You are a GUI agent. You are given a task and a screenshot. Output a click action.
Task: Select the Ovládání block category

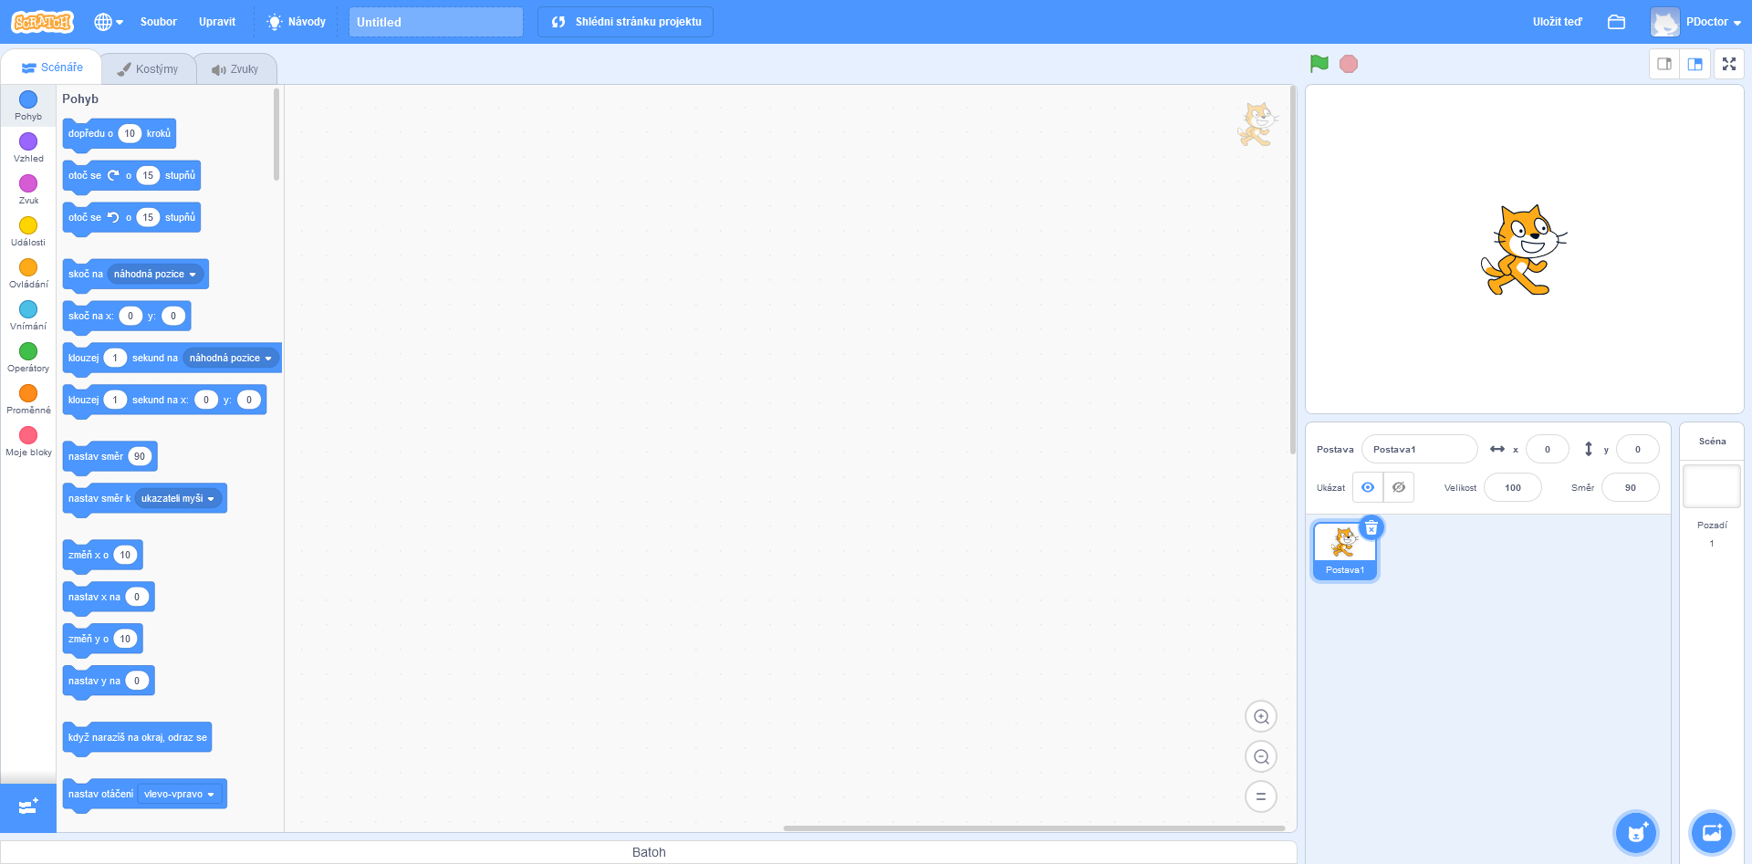(x=28, y=274)
